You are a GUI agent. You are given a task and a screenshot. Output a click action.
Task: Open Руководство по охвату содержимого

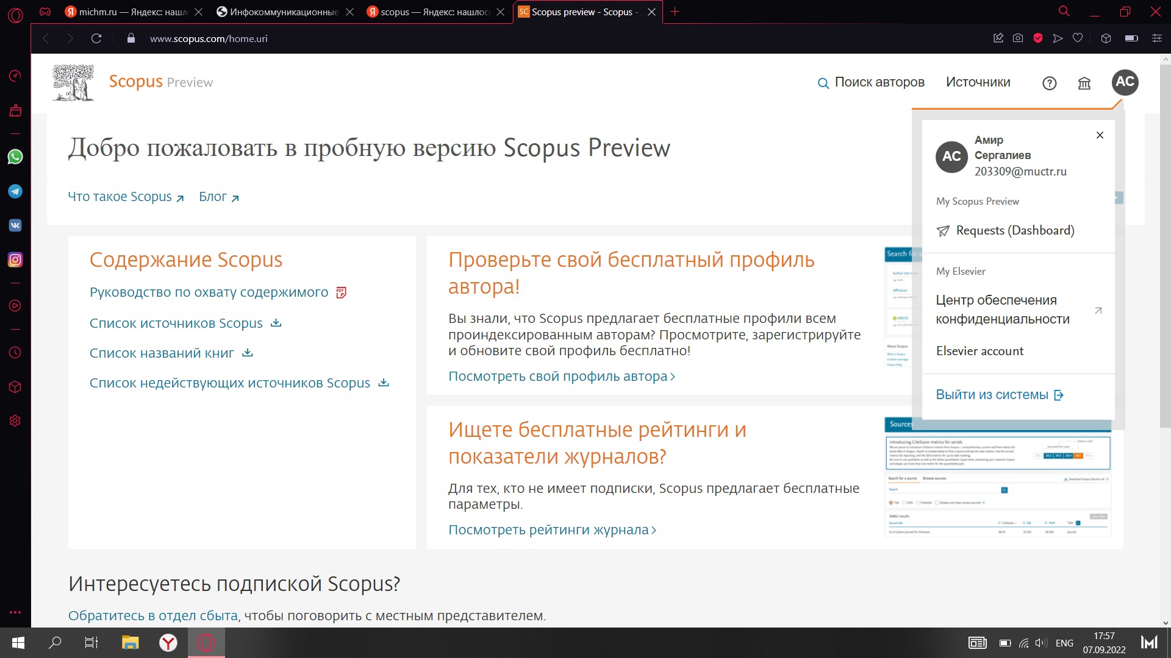coord(218,292)
